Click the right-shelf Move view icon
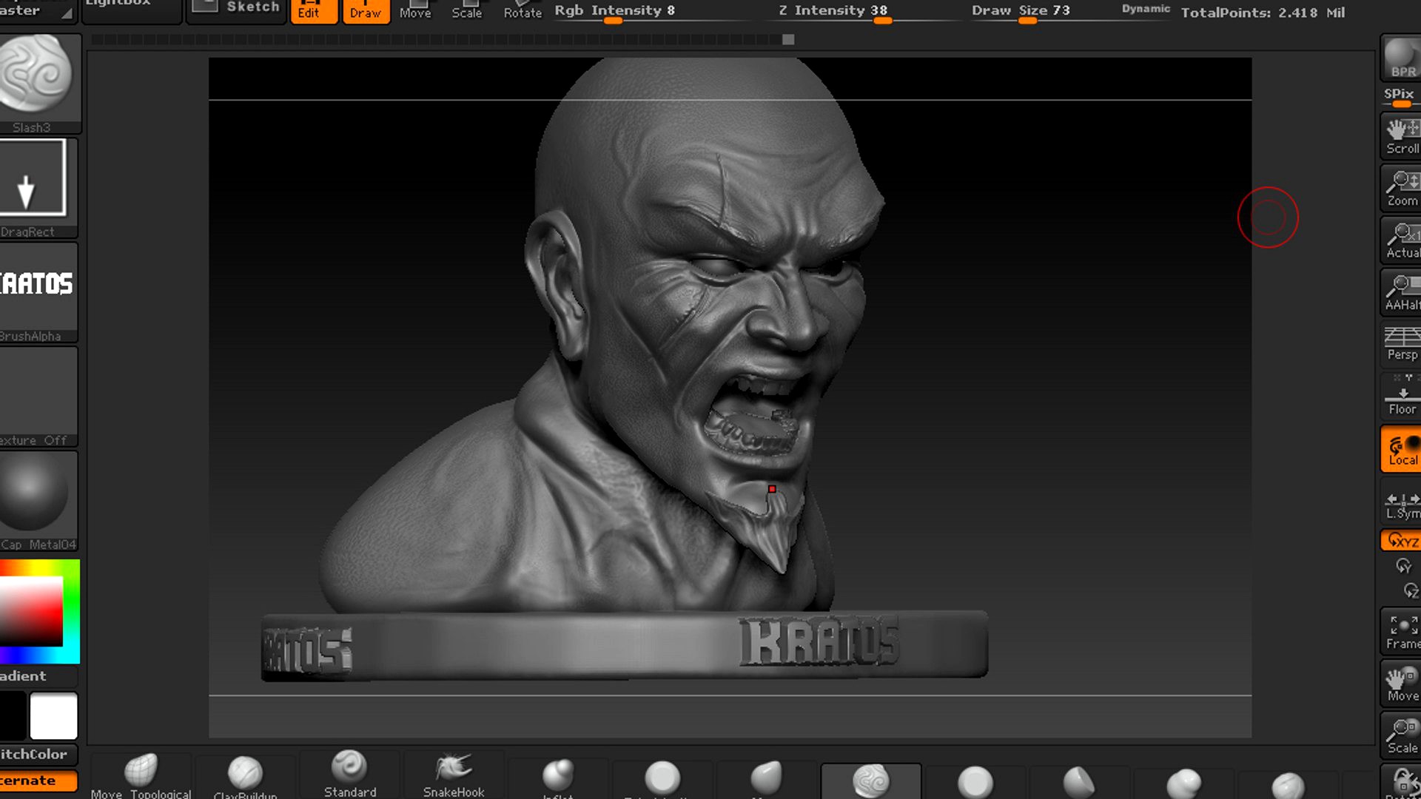Screen dimensions: 1421x799 [x=1402, y=684]
